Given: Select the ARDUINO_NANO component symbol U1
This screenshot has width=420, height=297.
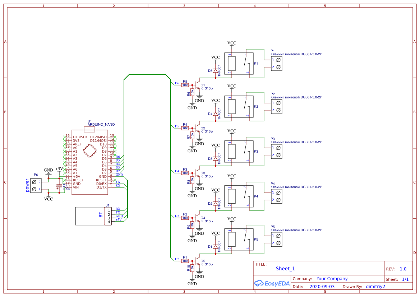Looking at the screenshot, I should click(x=90, y=162).
